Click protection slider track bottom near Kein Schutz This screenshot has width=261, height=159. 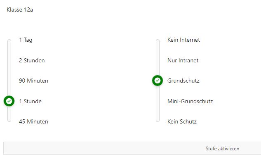click(x=158, y=120)
